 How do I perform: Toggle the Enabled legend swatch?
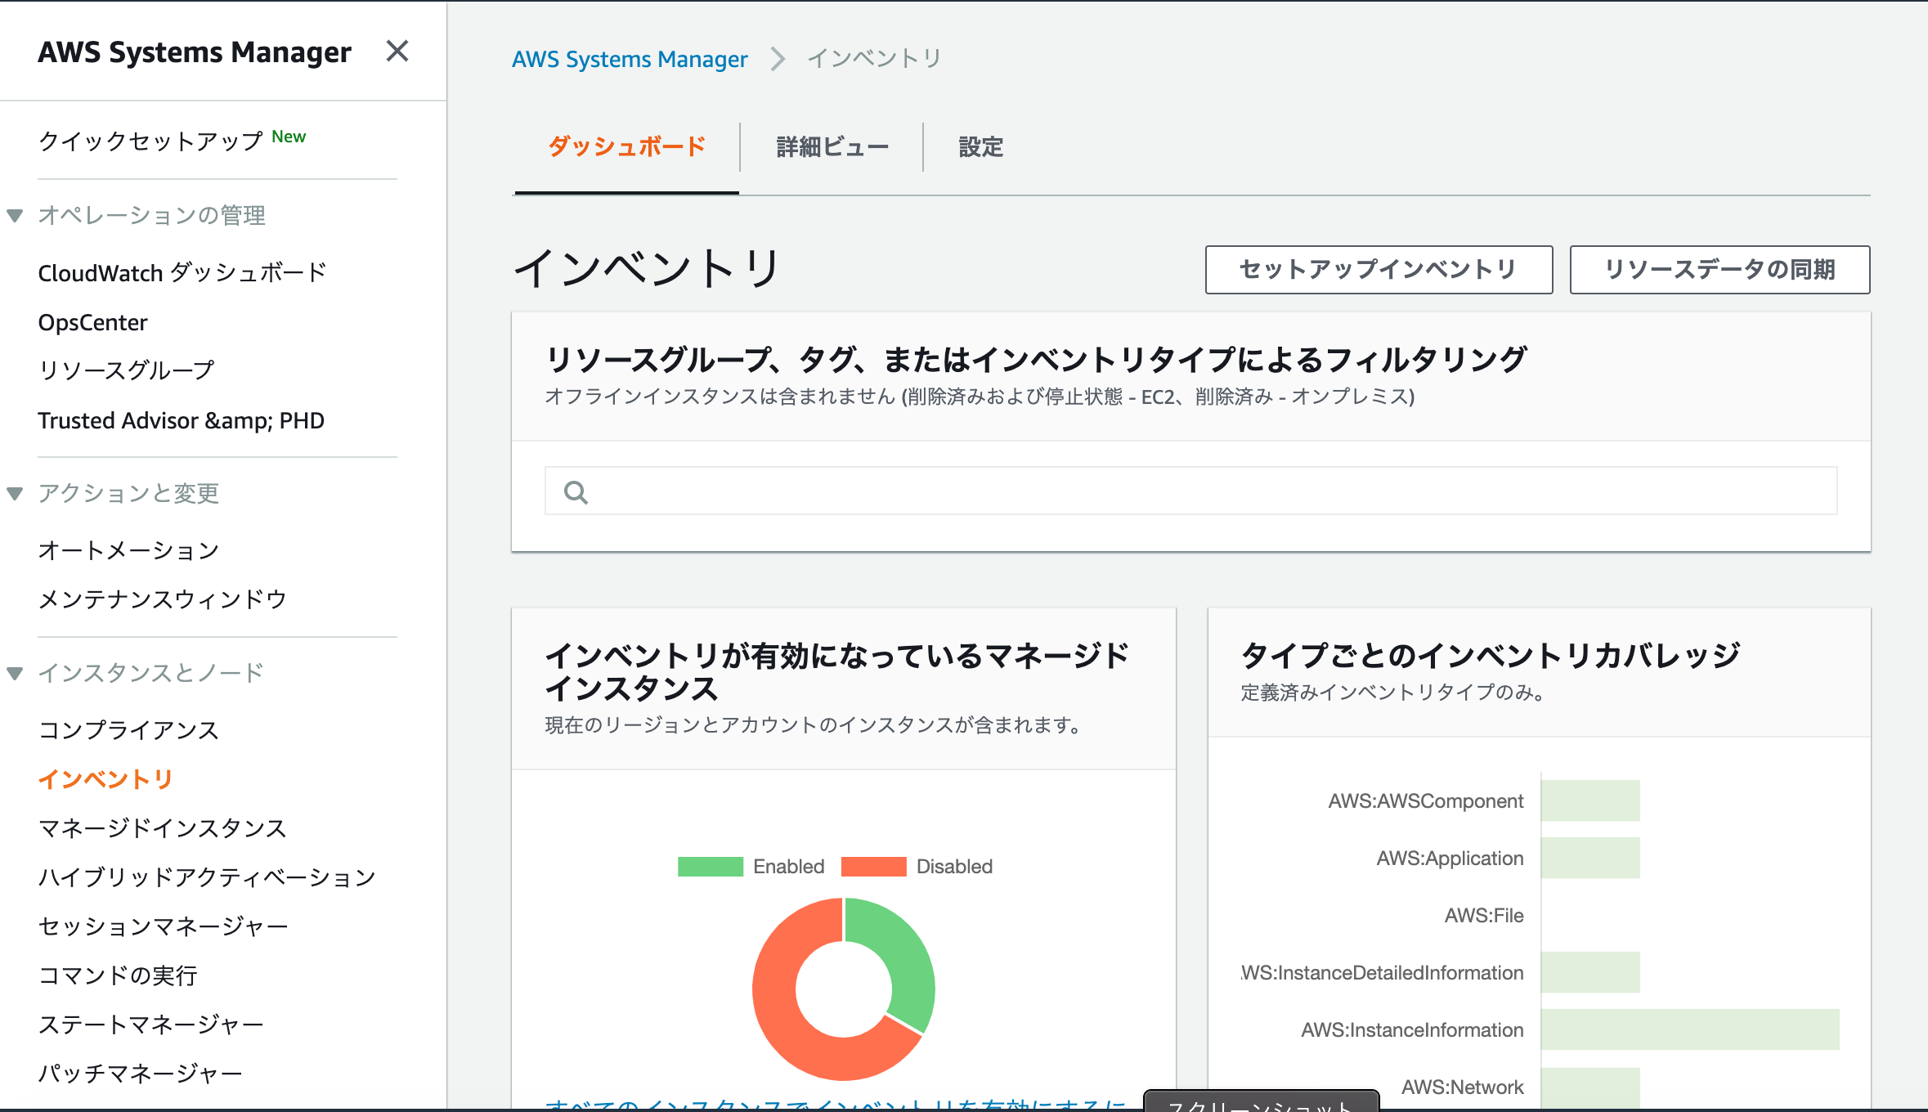[710, 867]
